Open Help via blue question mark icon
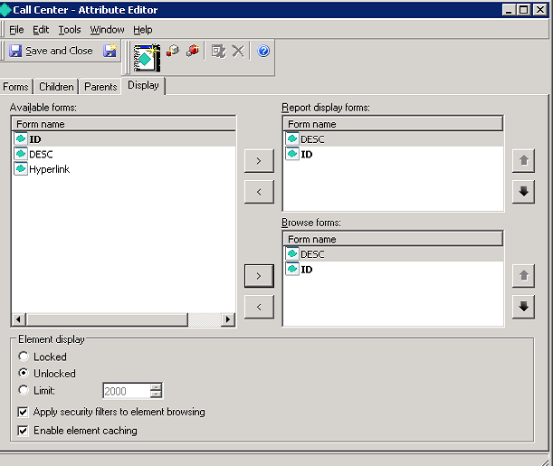Image resolution: width=553 pixels, height=466 pixels. coord(263,52)
